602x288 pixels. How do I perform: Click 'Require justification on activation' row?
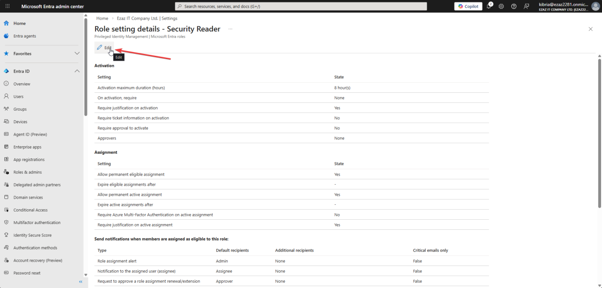292,108
